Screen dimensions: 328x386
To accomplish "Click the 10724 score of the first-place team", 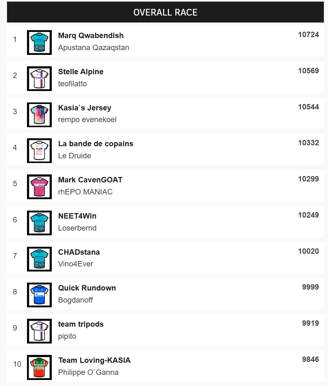I will point(308,35).
